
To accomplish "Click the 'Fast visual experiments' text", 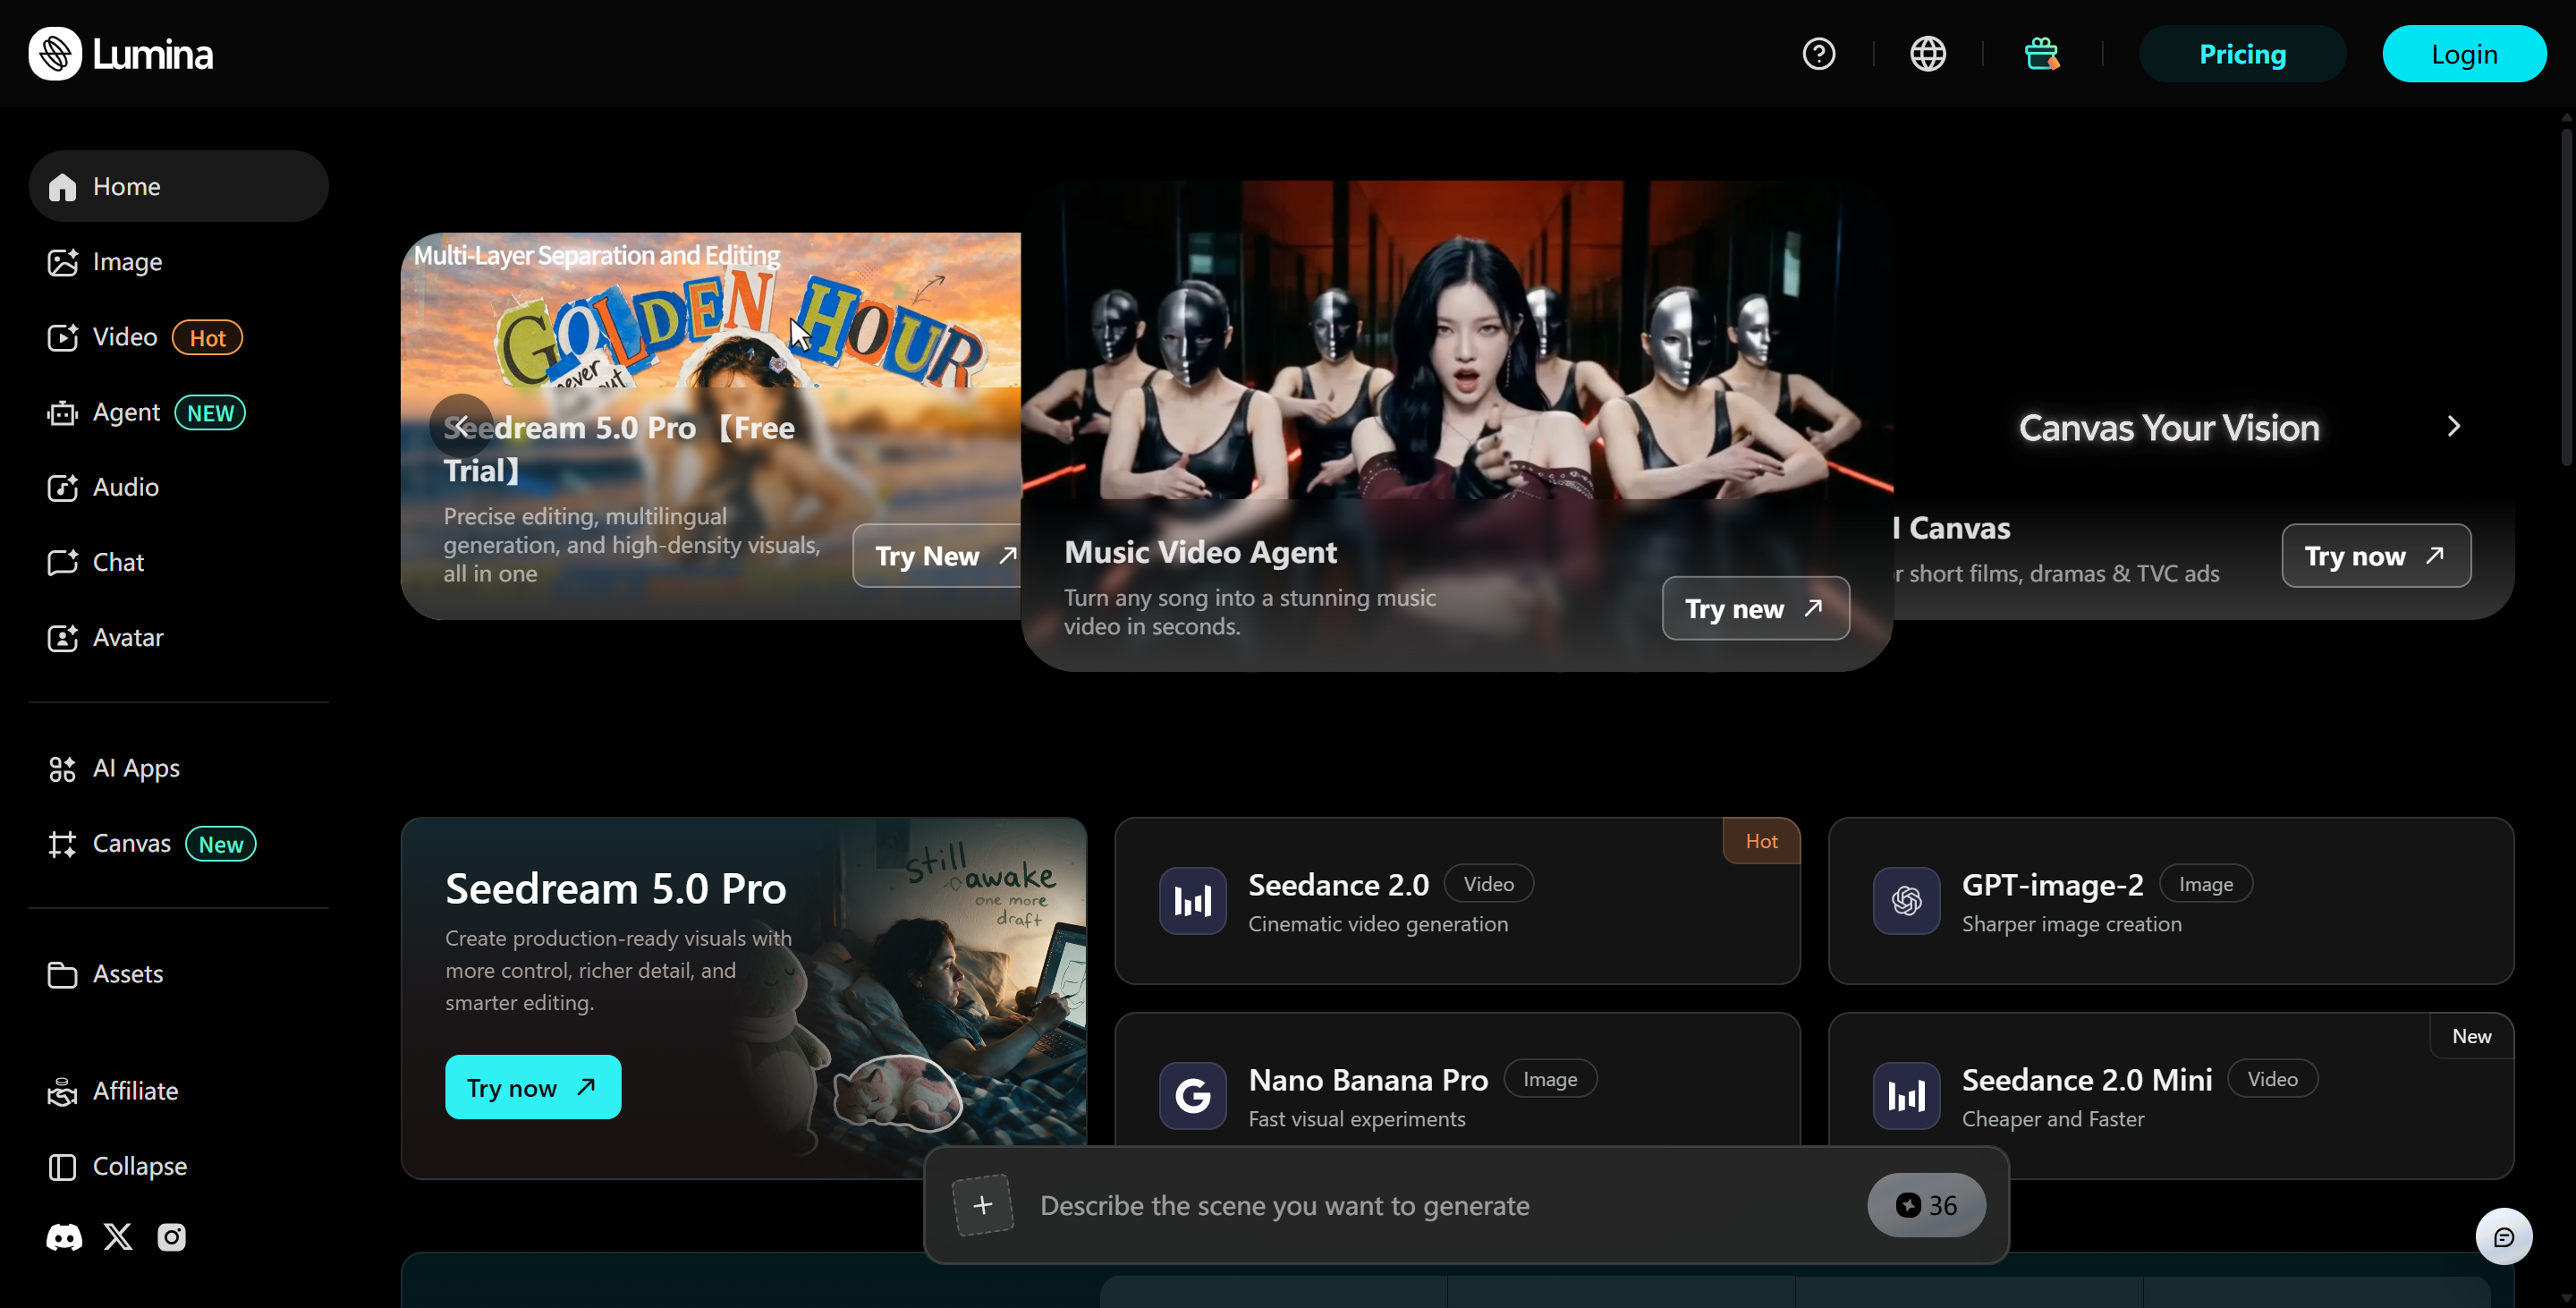I will coord(1357,1119).
